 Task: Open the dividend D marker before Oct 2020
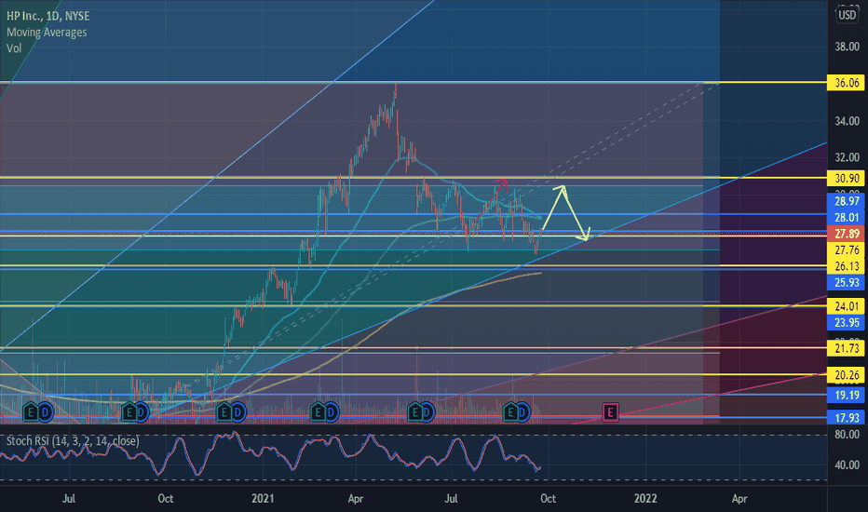pyautogui.click(x=142, y=411)
